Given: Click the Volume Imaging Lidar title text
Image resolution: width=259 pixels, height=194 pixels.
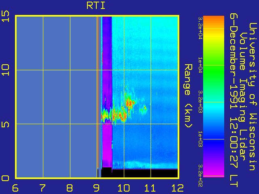Looking at the screenshot, I should [x=243, y=97].
